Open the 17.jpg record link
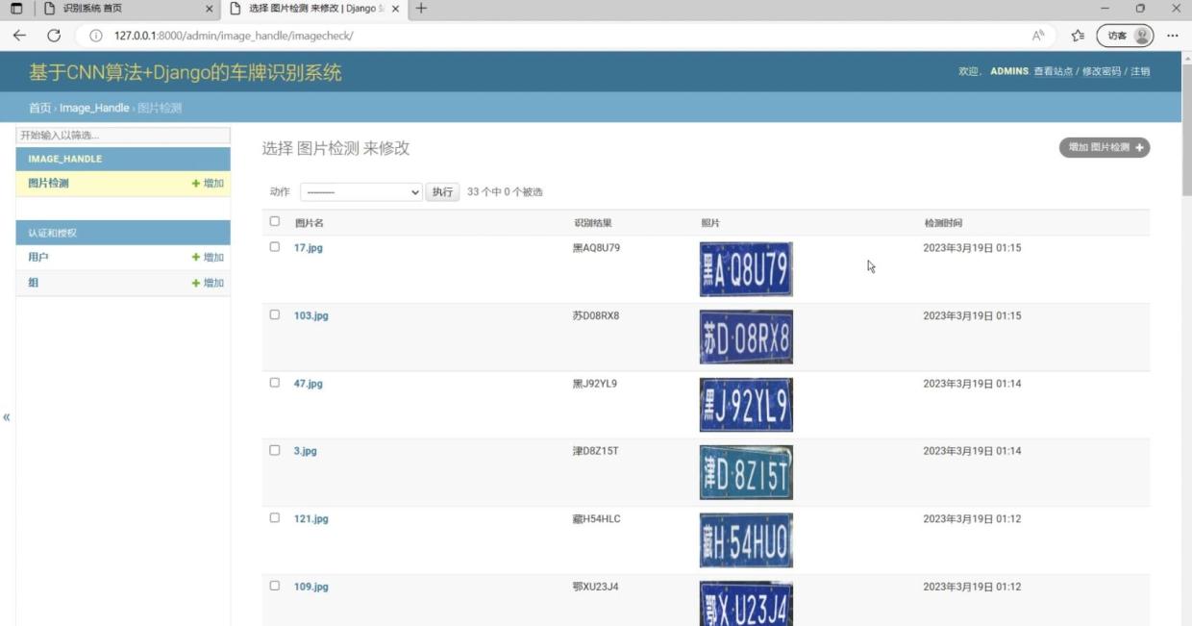Viewport: 1192px width, 626px height. pos(310,247)
